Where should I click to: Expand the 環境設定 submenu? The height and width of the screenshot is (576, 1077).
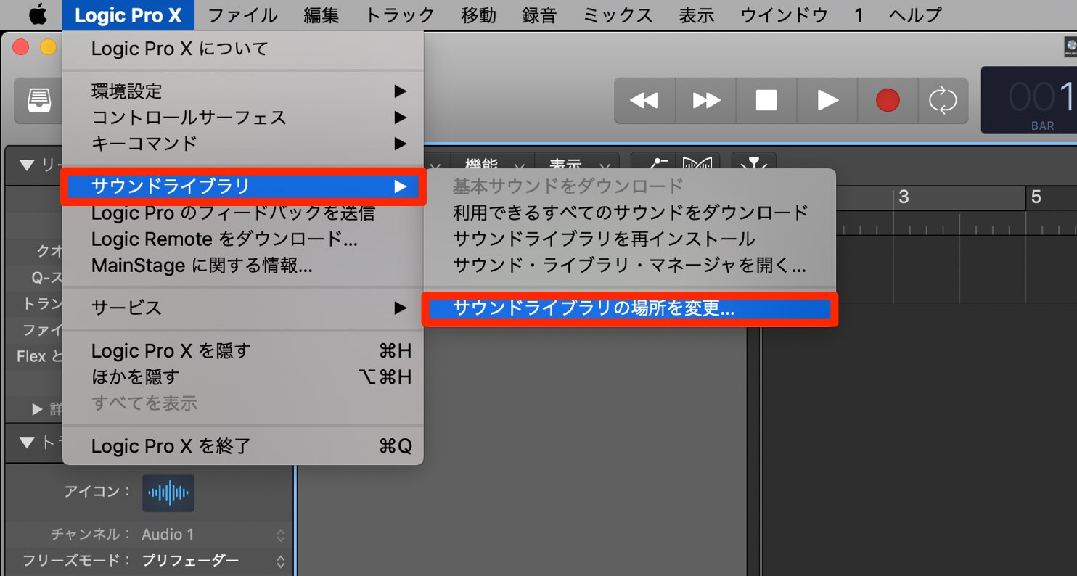click(242, 91)
